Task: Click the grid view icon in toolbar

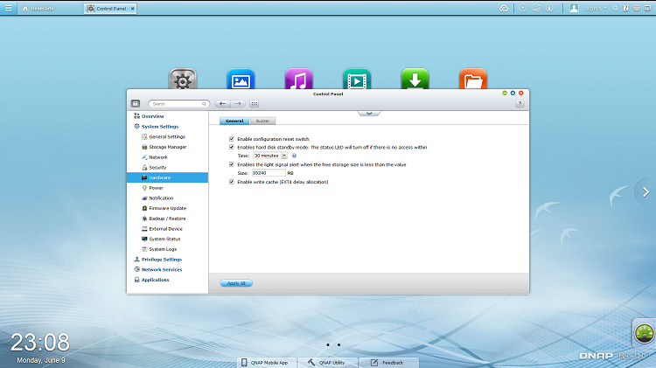Action: 254,103
